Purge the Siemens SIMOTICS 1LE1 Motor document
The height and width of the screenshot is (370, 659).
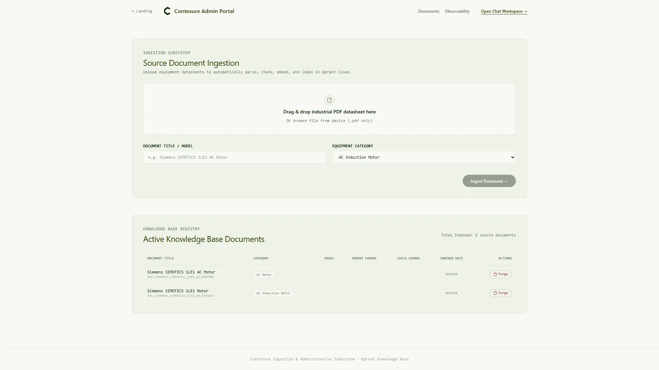(x=500, y=293)
